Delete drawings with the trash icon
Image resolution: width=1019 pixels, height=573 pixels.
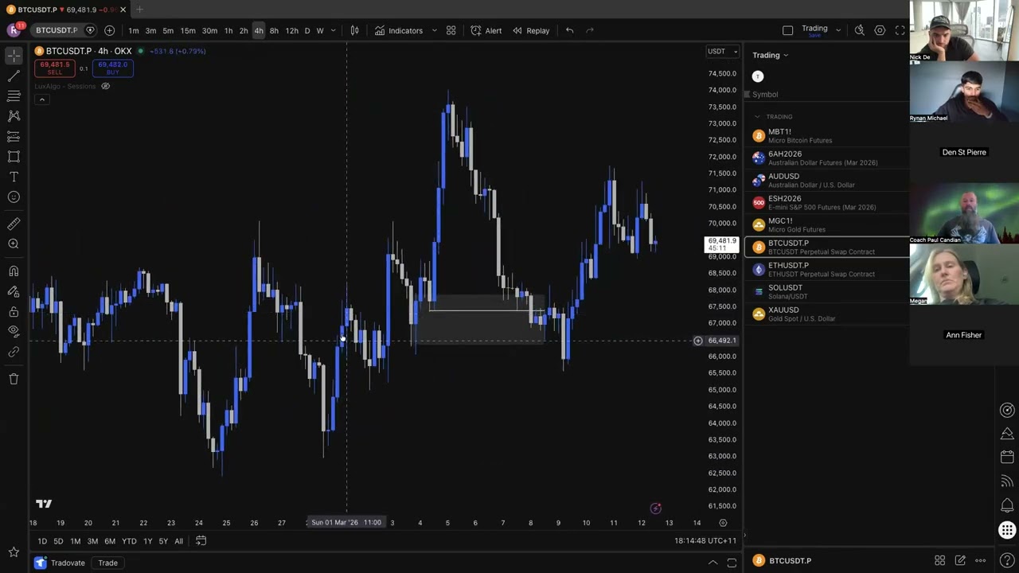coord(14,379)
